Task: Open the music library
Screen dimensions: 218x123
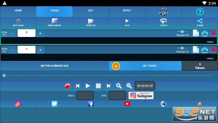Action: 54,23
